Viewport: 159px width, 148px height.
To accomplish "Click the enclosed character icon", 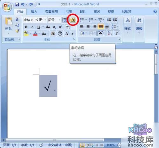I will (60, 33).
